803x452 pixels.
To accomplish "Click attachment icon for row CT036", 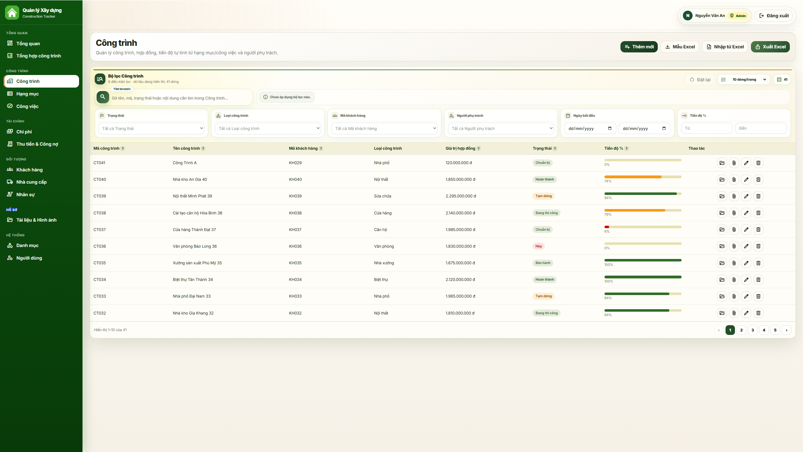I will coord(734,246).
